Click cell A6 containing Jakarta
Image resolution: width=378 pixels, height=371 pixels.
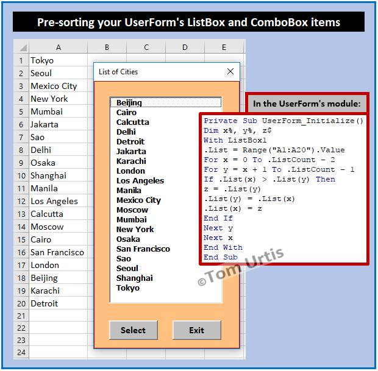coord(58,124)
